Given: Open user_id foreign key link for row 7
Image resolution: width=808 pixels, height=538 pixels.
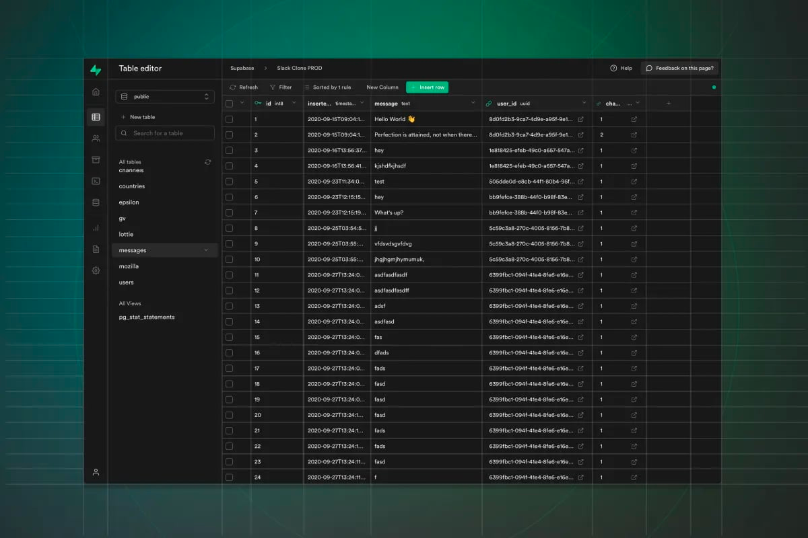Looking at the screenshot, I should pyautogui.click(x=581, y=213).
